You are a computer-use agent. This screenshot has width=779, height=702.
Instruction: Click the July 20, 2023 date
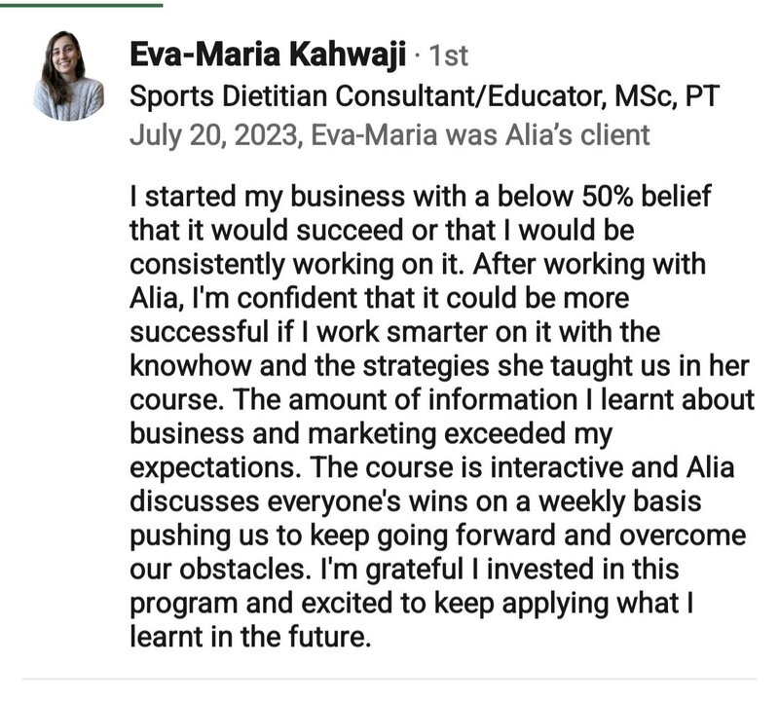[x=214, y=135]
